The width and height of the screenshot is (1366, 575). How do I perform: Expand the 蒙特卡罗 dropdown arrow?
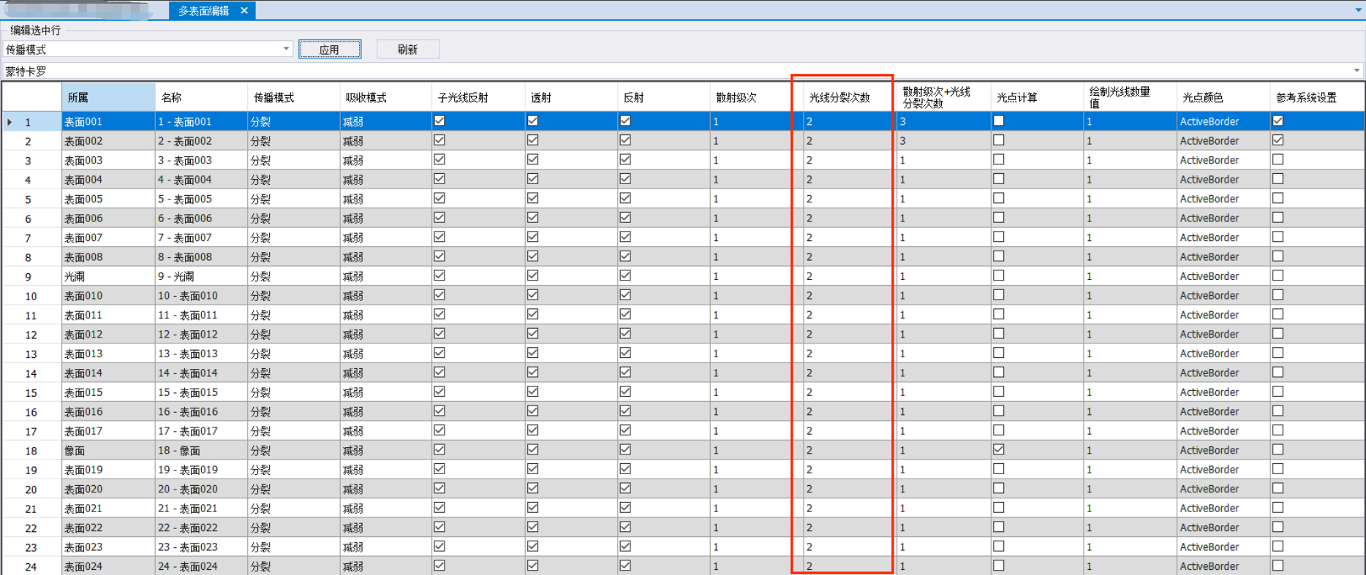(1356, 71)
